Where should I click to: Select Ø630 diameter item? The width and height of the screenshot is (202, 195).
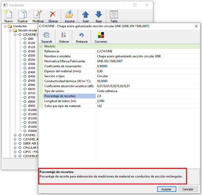(x=31, y=89)
